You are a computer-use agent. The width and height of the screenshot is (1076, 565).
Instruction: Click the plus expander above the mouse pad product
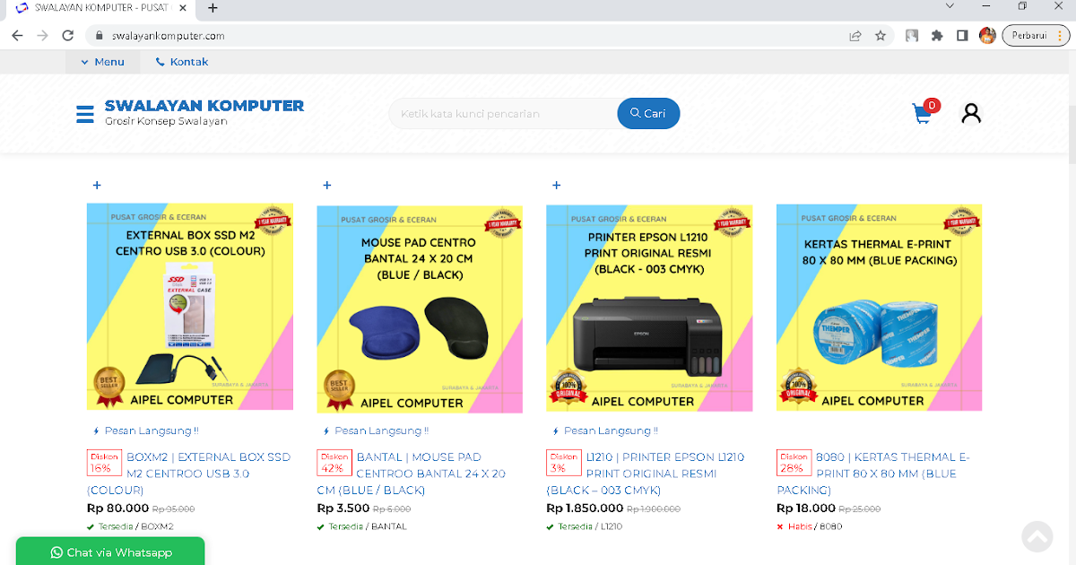pyautogui.click(x=326, y=185)
